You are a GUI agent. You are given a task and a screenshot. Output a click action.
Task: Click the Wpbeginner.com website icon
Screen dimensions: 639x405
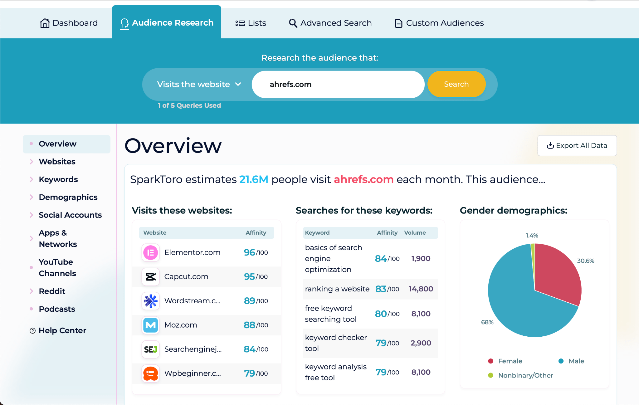(x=150, y=373)
